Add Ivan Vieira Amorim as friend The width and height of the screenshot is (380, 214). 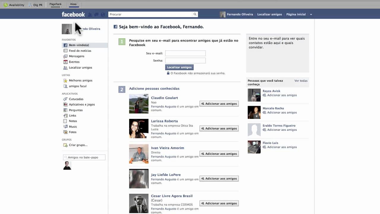point(219,154)
